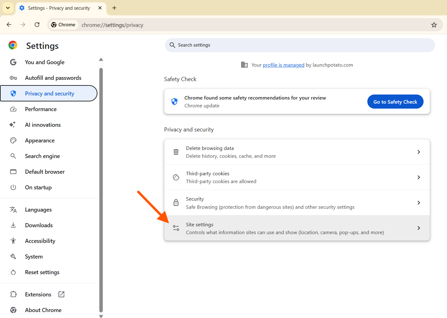Click the translate Languages icon

point(13,209)
